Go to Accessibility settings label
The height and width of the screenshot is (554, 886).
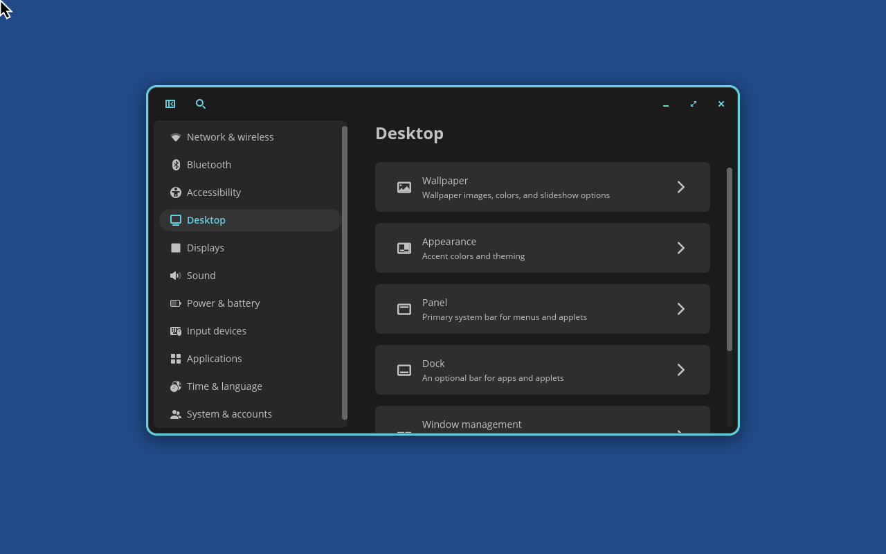pyautogui.click(x=214, y=193)
